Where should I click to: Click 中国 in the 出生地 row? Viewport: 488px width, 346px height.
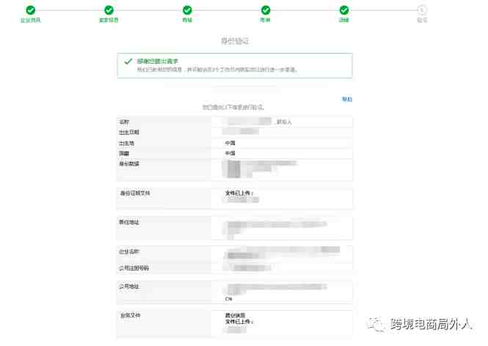[230, 143]
